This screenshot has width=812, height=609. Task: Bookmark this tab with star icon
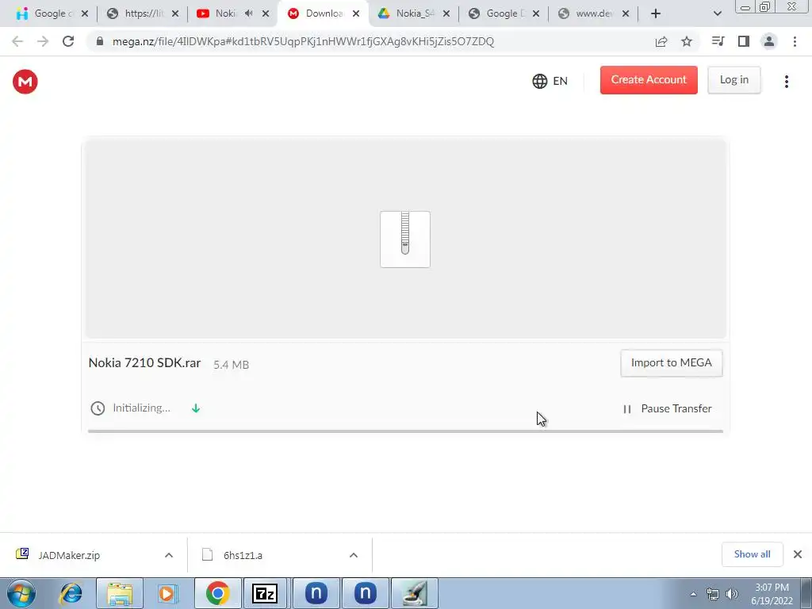(x=687, y=41)
